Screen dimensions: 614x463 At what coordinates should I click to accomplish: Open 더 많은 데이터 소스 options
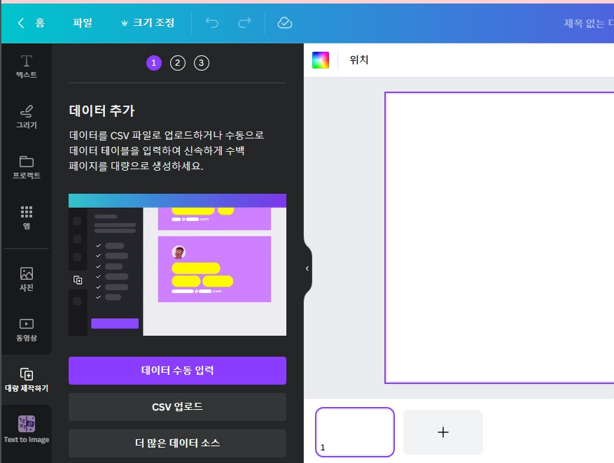177,443
